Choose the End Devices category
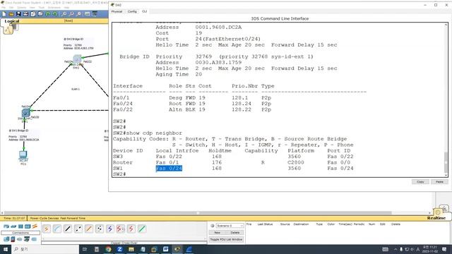Image resolution: width=452 pixels, height=254 pixels. [x=6, y=239]
